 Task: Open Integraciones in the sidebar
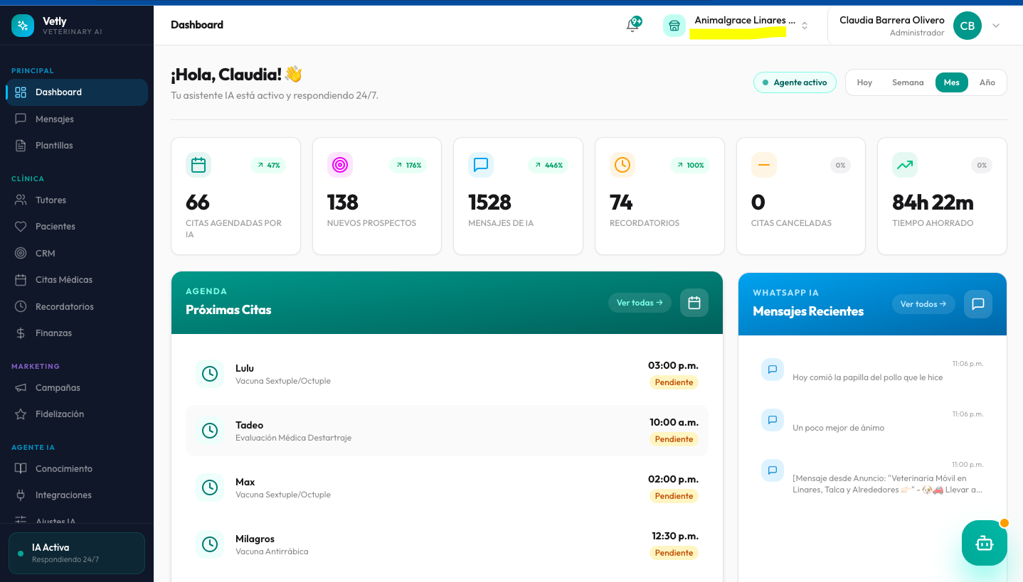77,495
